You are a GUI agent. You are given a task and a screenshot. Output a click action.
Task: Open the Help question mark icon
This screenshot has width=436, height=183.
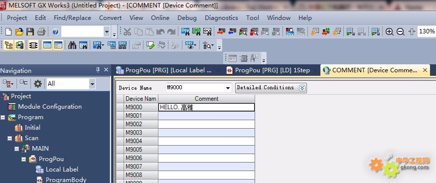tap(55, 32)
